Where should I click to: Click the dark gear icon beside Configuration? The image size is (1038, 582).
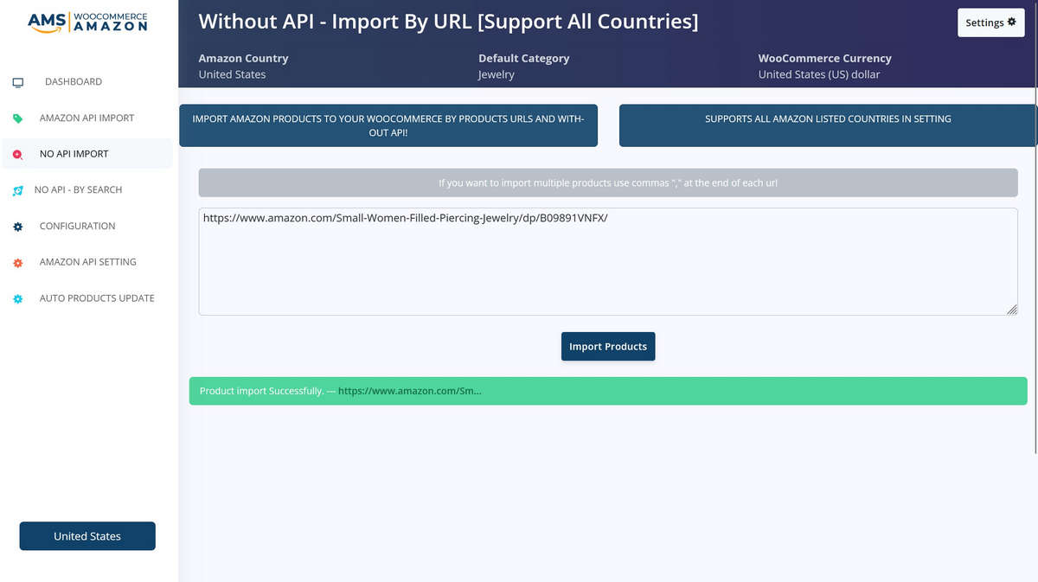(x=17, y=227)
